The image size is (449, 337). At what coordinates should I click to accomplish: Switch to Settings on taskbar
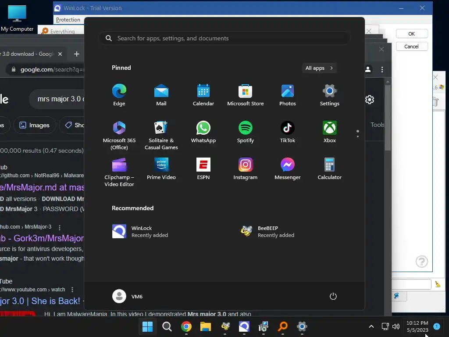tap(302, 326)
